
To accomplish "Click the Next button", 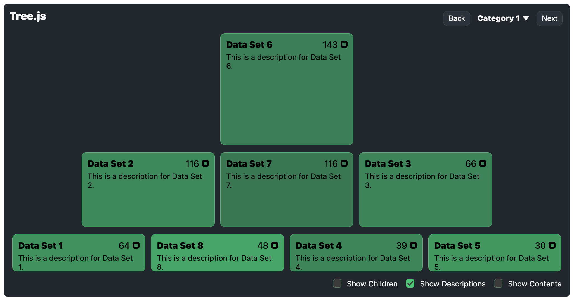I will point(549,18).
